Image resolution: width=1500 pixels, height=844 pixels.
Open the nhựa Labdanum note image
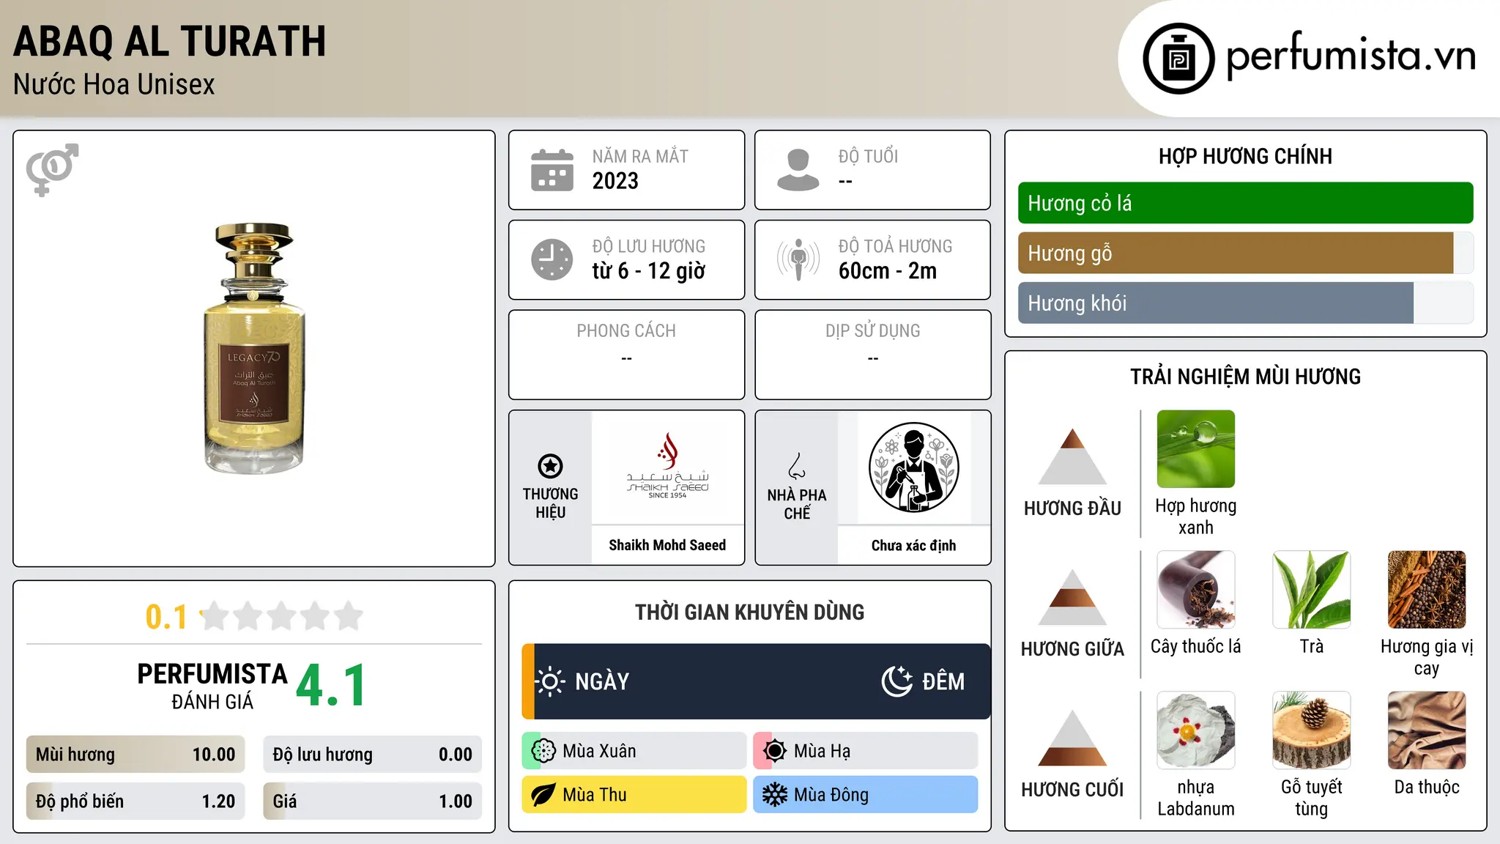[x=1196, y=730]
